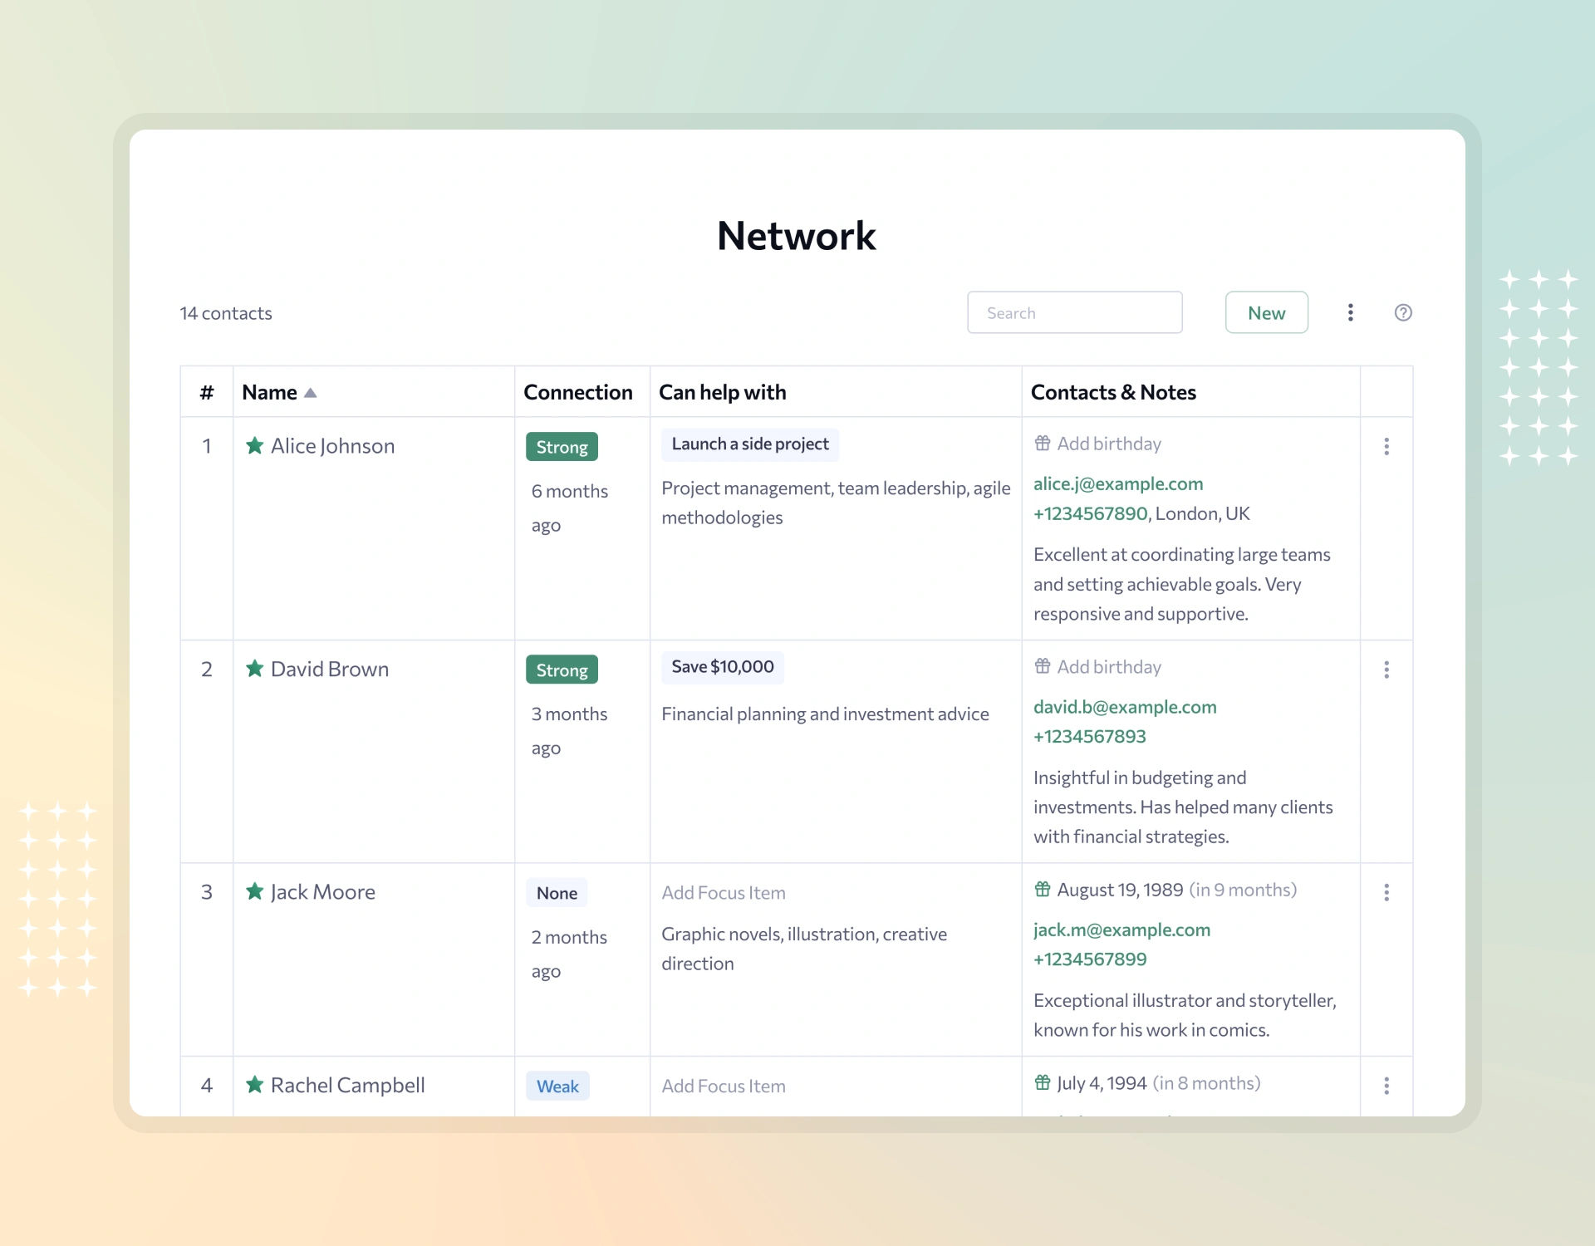Click the three-dot overflow menu button
Image resolution: width=1595 pixels, height=1246 pixels.
(1350, 312)
